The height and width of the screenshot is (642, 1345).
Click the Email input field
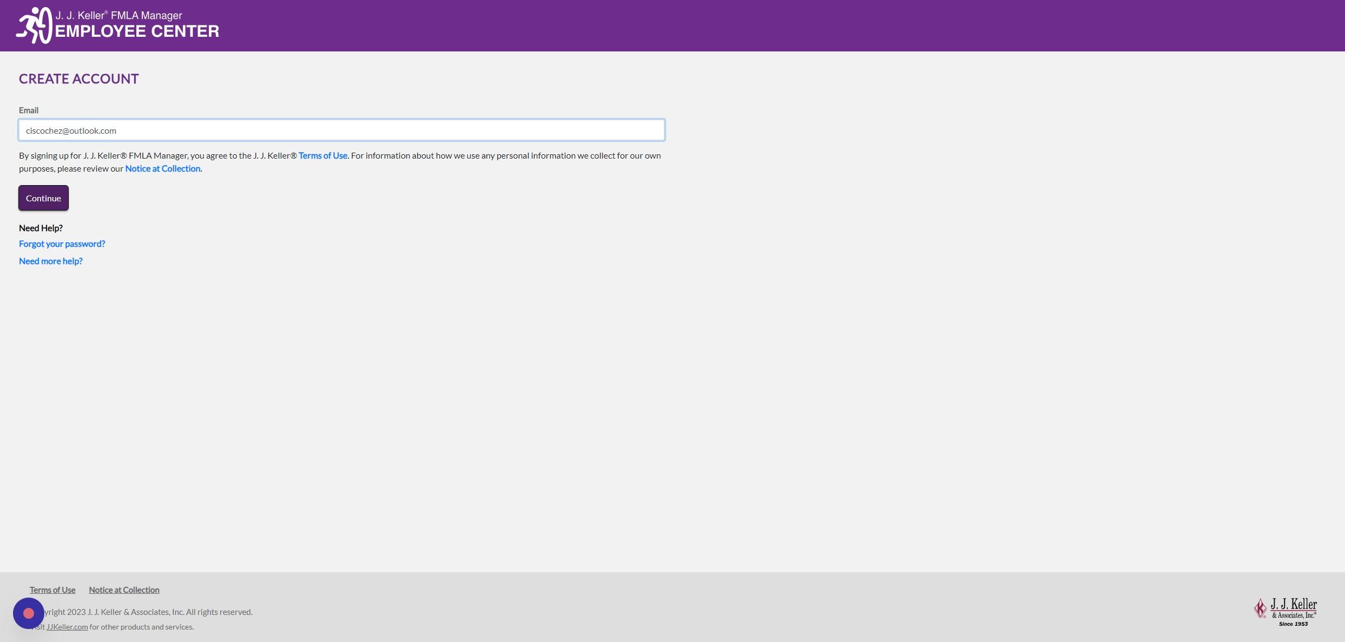[x=341, y=130]
